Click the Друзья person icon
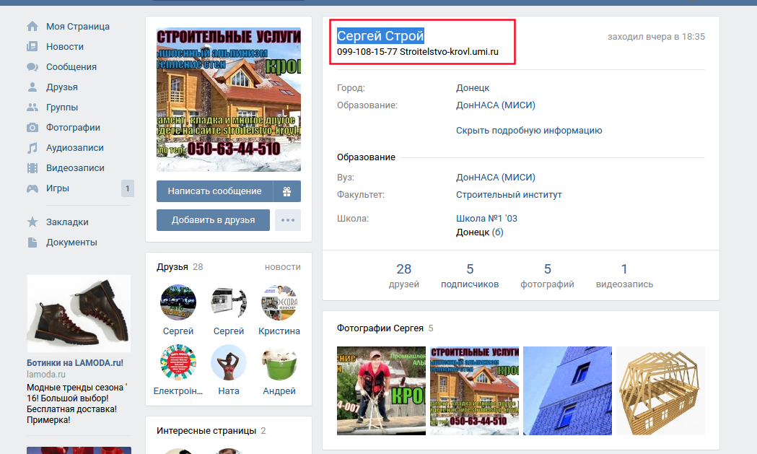This screenshot has height=454, width=757. pyautogui.click(x=32, y=87)
